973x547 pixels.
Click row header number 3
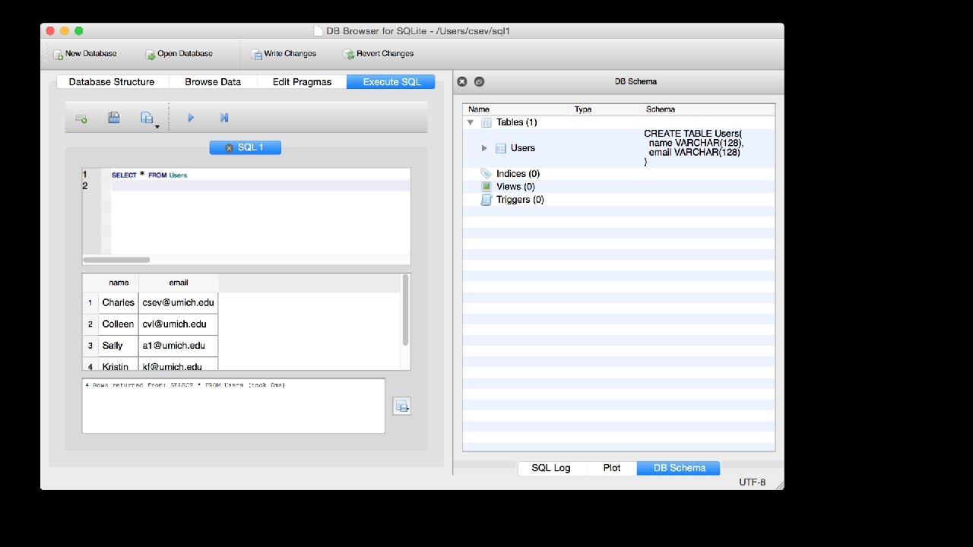[90, 345]
